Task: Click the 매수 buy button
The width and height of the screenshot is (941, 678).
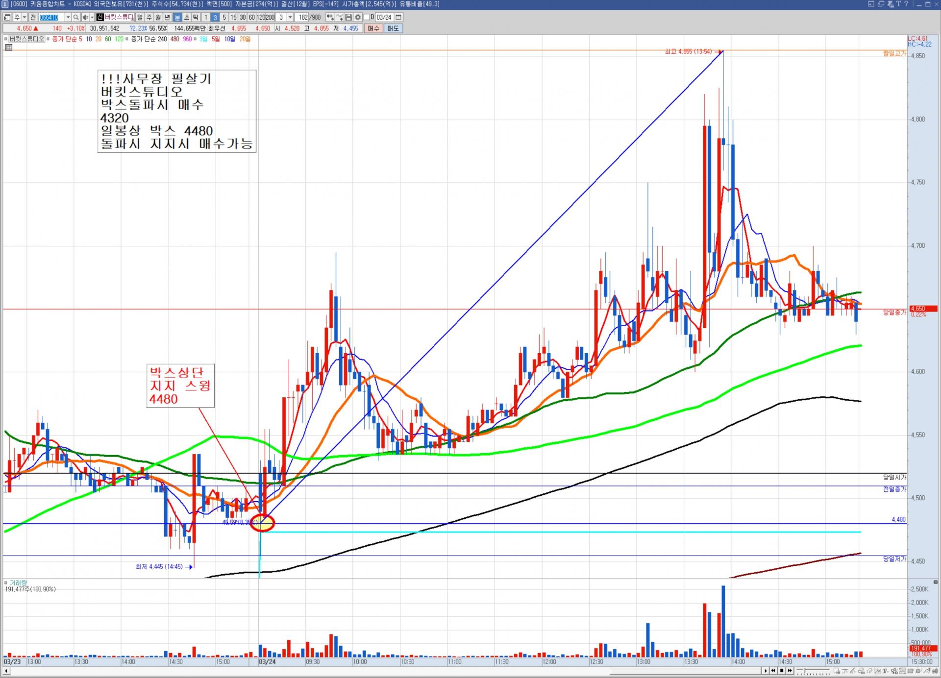Action: point(373,28)
